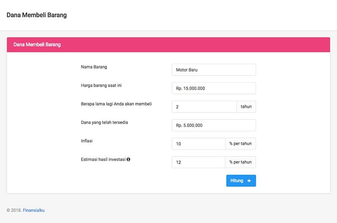Screen dimensions: 337x223
Task: Click the Dana yang telah tersedia label
Action: tap(104, 122)
